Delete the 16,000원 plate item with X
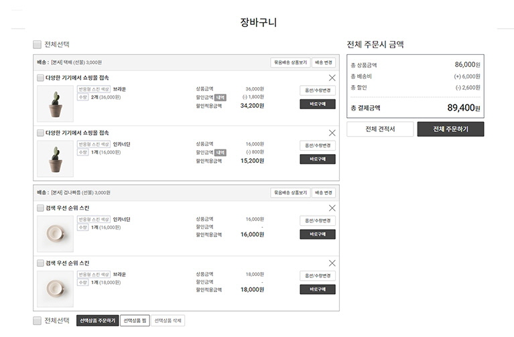 pos(332,208)
